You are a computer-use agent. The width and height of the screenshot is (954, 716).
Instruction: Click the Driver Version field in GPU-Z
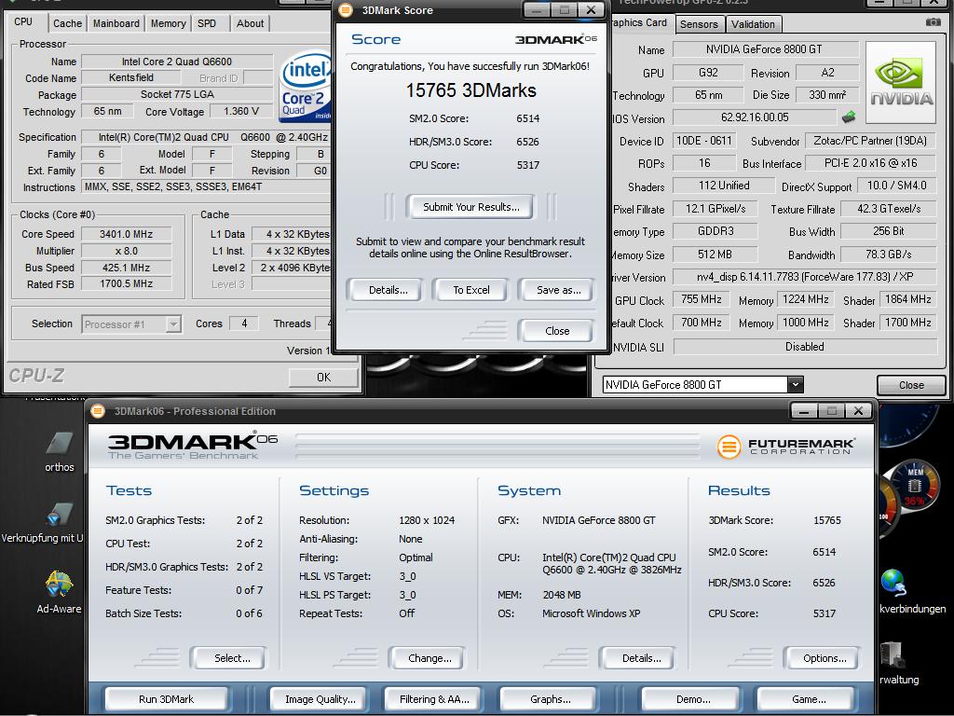point(804,277)
